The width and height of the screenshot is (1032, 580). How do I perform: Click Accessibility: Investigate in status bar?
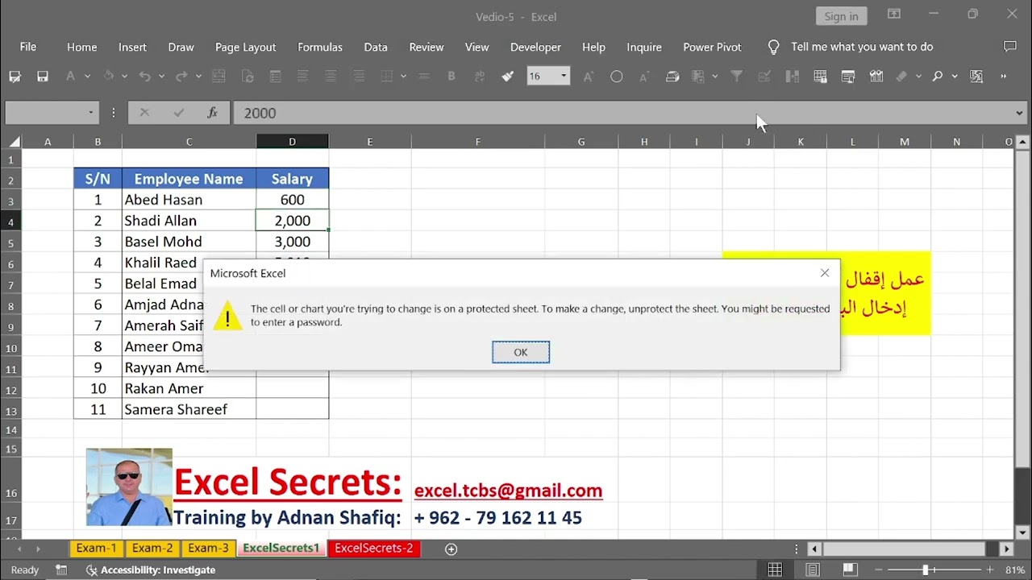coord(151,570)
